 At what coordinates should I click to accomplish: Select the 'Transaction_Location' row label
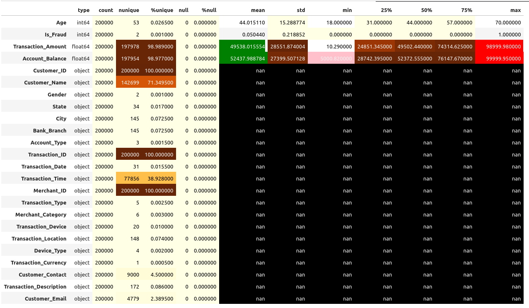click(x=39, y=238)
